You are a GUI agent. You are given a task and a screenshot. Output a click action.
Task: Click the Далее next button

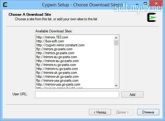pyautogui.click(x=122, y=112)
